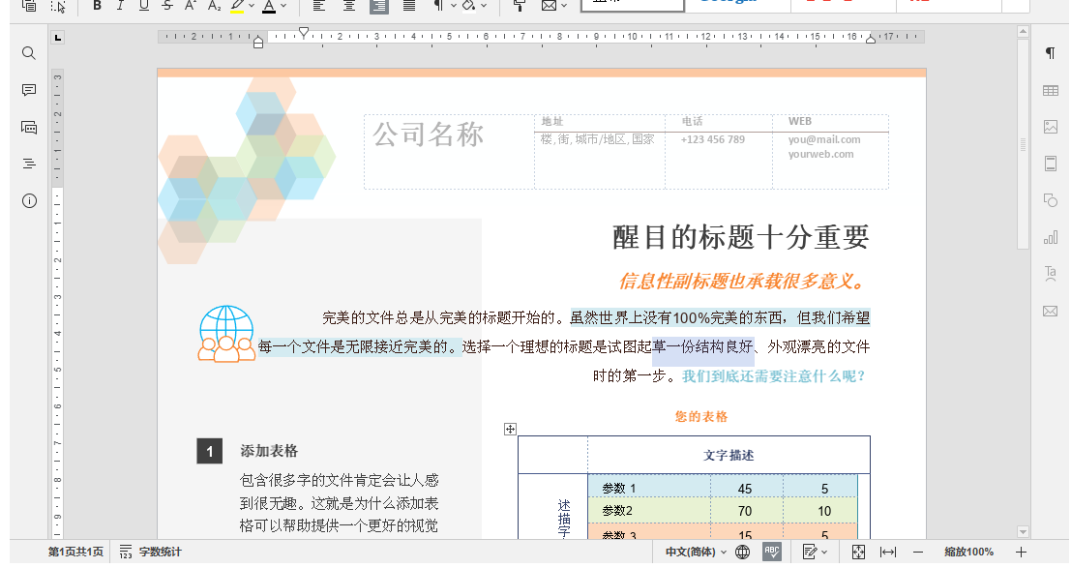Click the spell checking icon in status bar
The width and height of the screenshot is (1071, 568).
coord(773,551)
